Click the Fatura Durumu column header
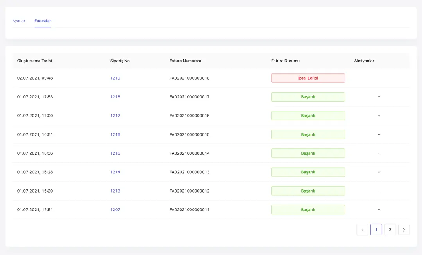 pyautogui.click(x=285, y=61)
